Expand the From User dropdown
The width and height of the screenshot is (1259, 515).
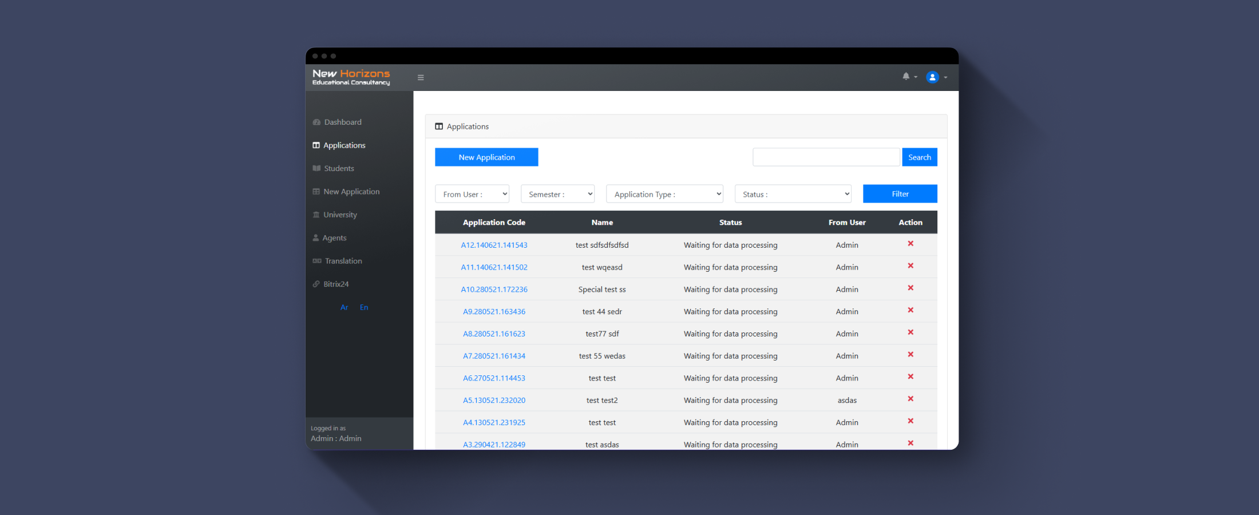472,194
